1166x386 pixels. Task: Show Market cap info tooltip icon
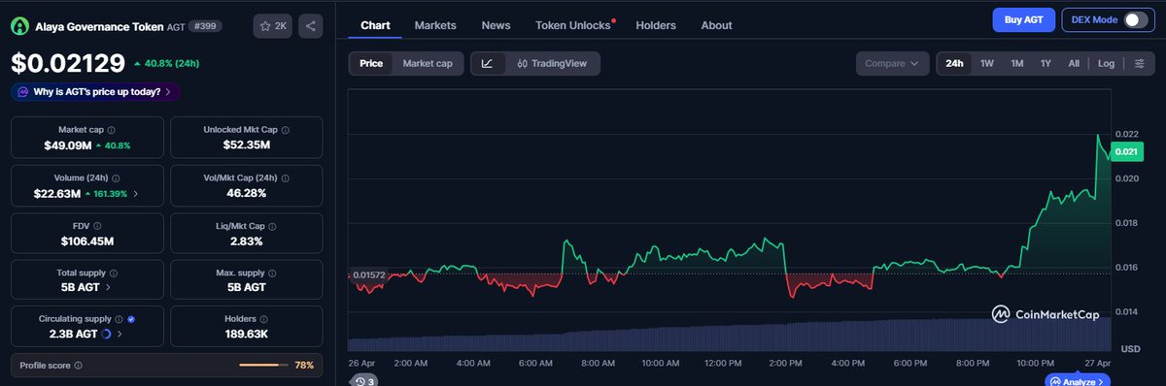point(111,130)
